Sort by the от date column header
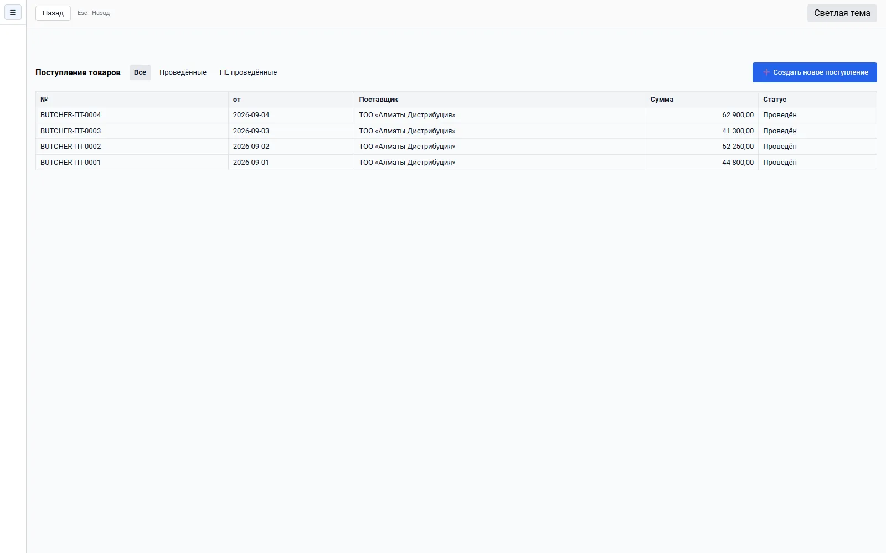This screenshot has height=553, width=886. tap(237, 100)
